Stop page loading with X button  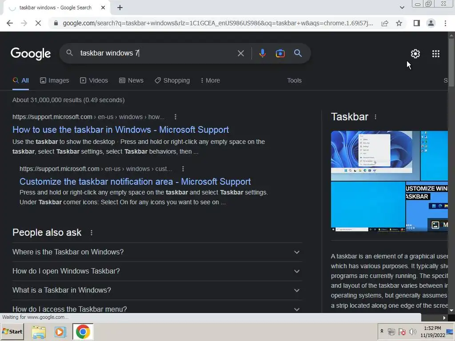(x=38, y=23)
